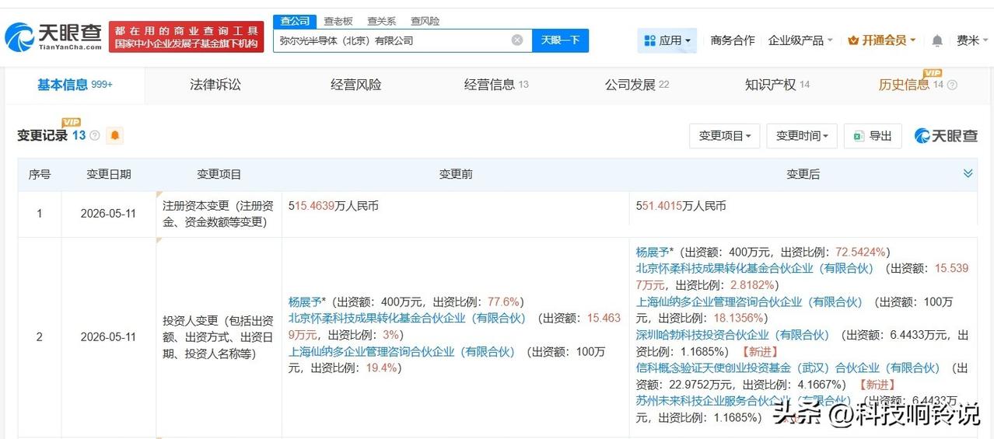Export records with the 导出 button
Screen dimensions: 994x439
[x=873, y=136]
